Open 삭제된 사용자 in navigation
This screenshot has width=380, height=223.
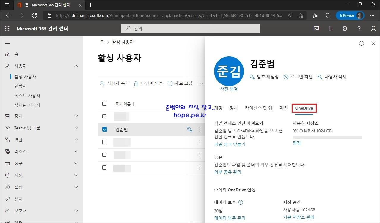pyautogui.click(x=27, y=105)
